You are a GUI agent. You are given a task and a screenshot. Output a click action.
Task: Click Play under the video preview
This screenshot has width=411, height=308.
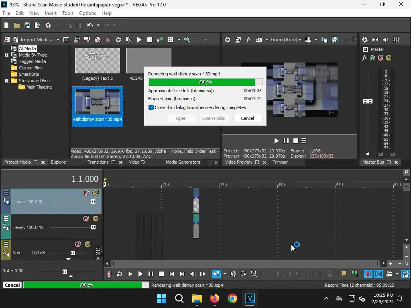[x=276, y=141]
